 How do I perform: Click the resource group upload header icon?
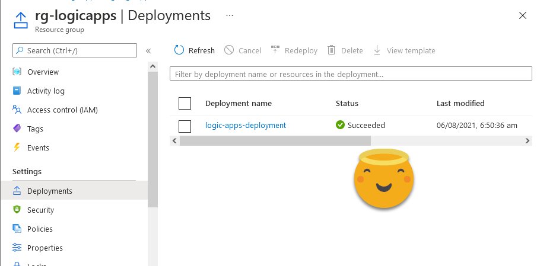(x=21, y=21)
